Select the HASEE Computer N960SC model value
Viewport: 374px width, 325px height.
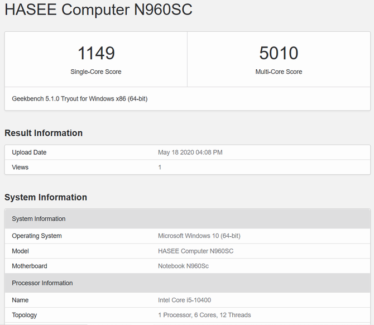click(195, 251)
